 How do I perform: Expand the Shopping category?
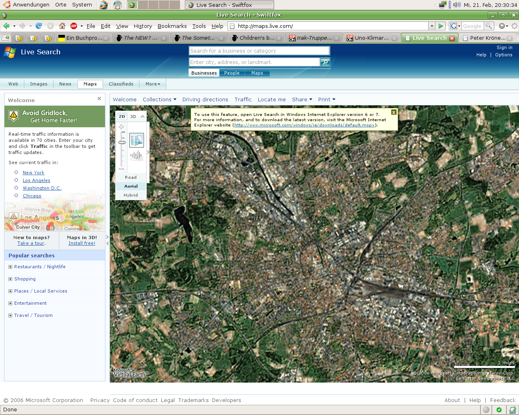click(11, 279)
